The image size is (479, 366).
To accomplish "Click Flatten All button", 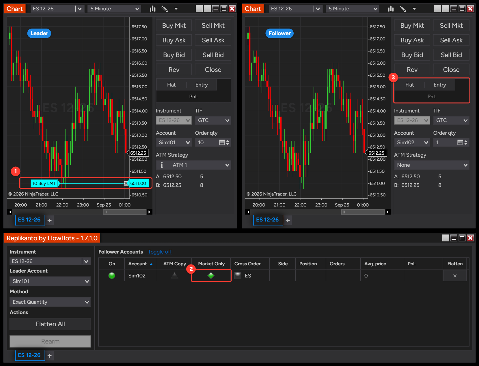I will point(50,324).
